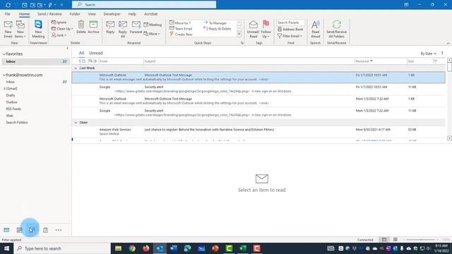Open the Follow Up flag menu
Viewport: 452px width, 254px height.
pyautogui.click(x=266, y=29)
